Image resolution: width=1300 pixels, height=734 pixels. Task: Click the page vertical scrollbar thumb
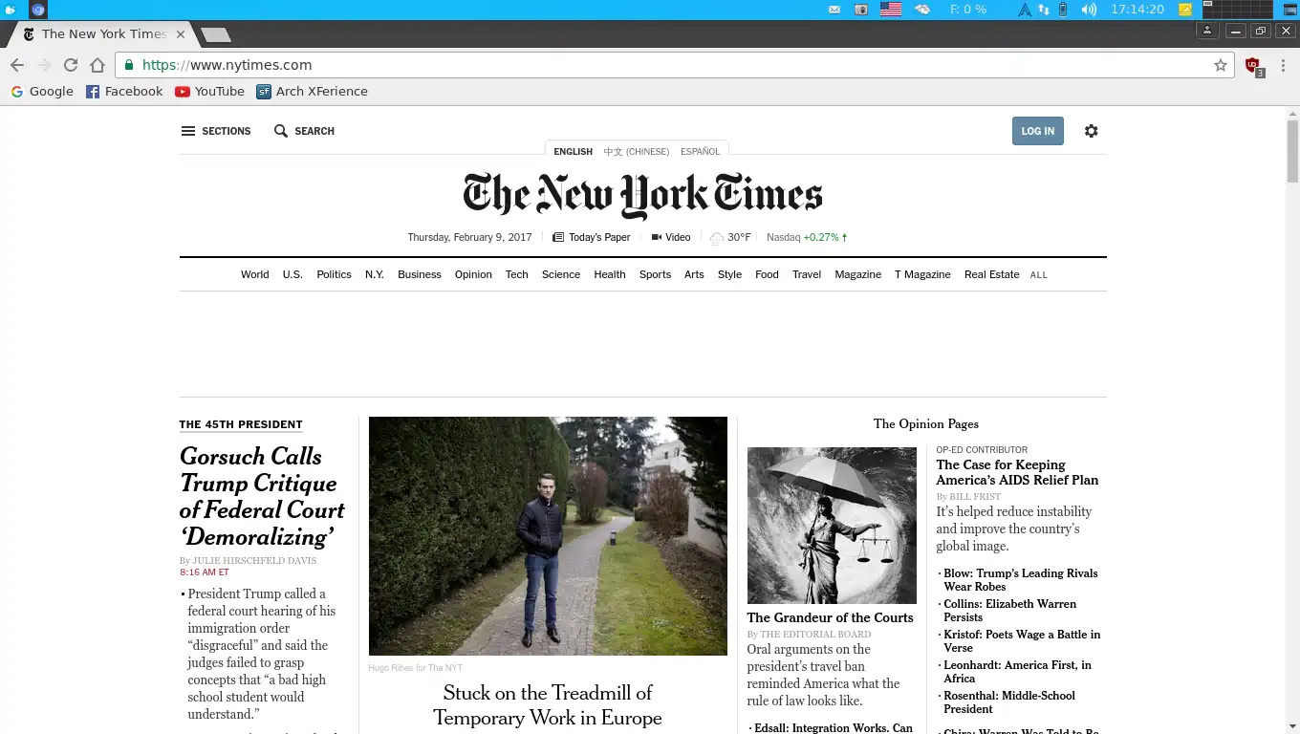(x=1292, y=152)
